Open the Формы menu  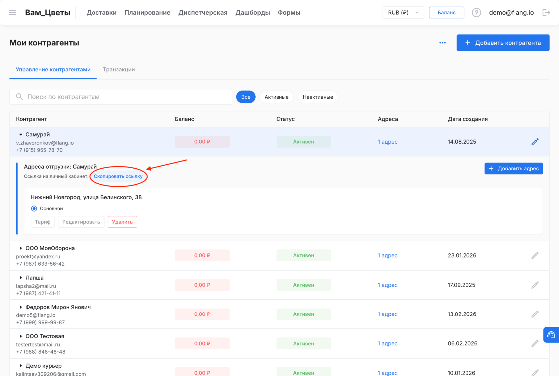pos(289,13)
